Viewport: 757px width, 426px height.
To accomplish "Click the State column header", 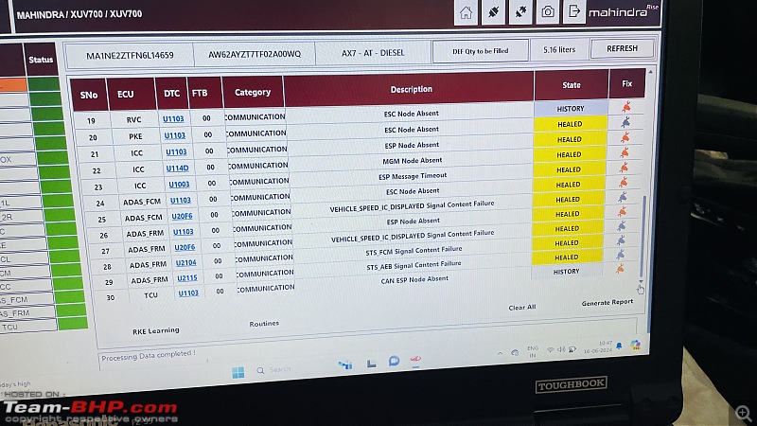I will tap(572, 85).
